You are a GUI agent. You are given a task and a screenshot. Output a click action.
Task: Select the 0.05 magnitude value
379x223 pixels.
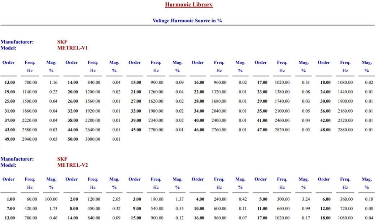306,111
